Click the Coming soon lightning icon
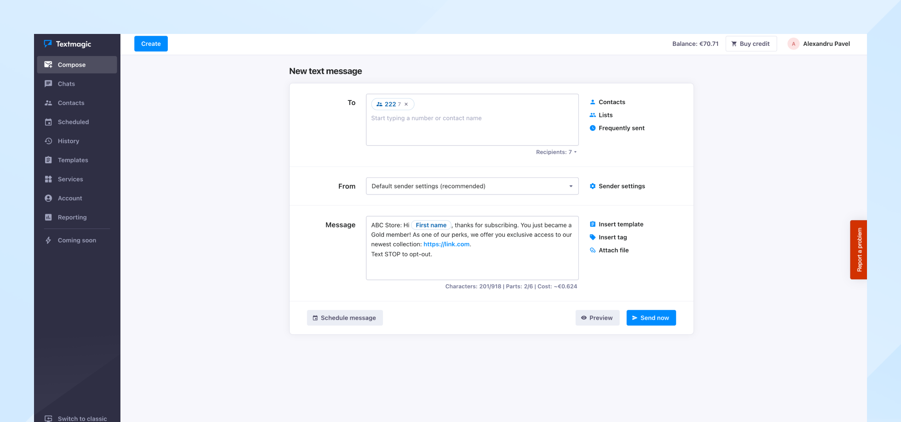Image resolution: width=901 pixels, height=422 pixels. [x=48, y=240]
